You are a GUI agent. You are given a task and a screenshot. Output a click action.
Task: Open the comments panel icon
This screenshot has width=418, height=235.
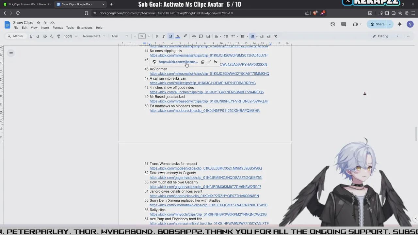pos(344,24)
